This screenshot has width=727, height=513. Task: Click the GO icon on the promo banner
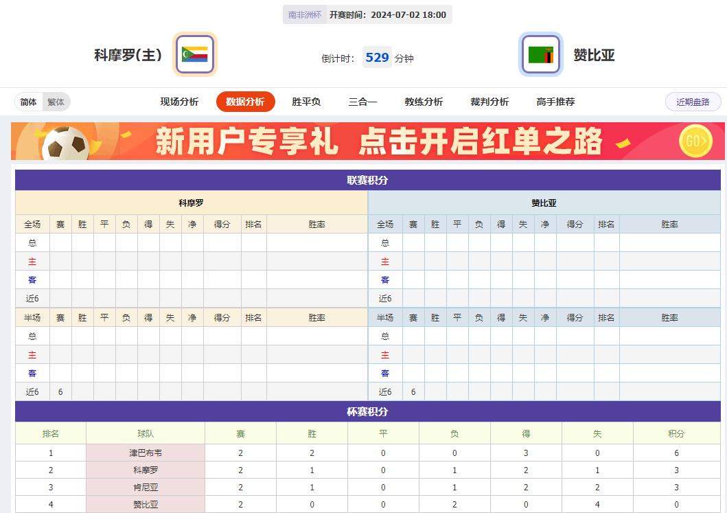[x=695, y=139]
